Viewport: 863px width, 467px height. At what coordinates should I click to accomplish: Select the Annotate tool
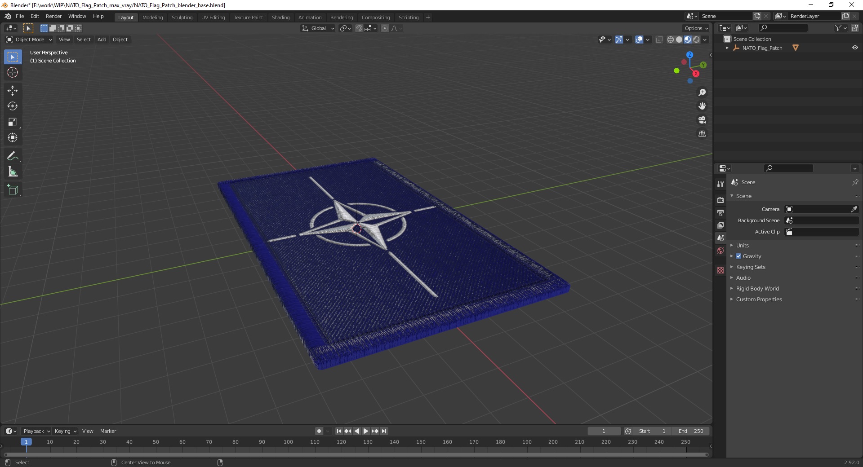click(13, 156)
